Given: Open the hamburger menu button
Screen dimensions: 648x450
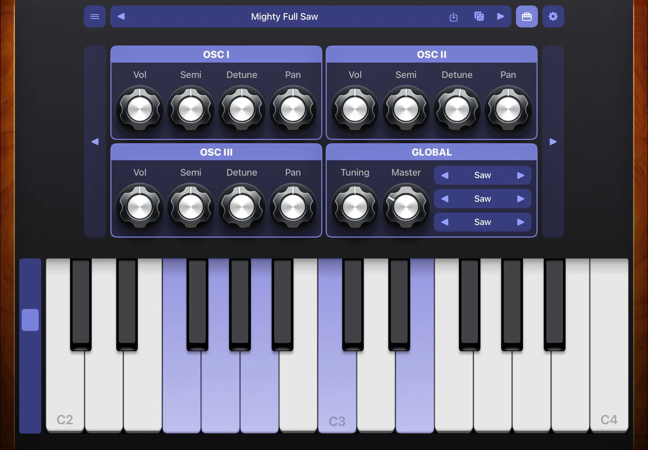Looking at the screenshot, I should click(x=94, y=17).
